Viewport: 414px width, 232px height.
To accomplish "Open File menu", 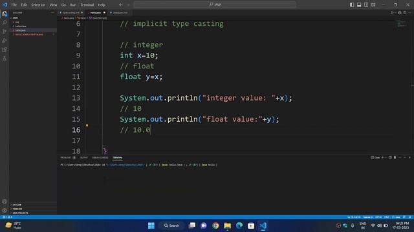I will (14, 5).
